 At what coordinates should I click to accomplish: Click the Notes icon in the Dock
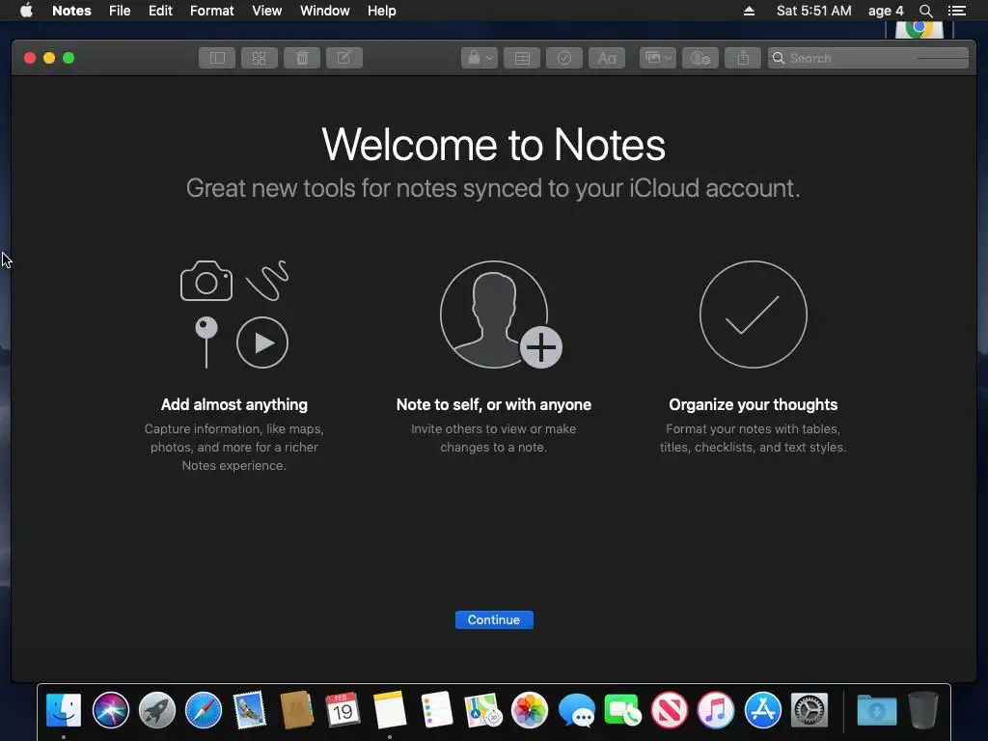point(390,710)
